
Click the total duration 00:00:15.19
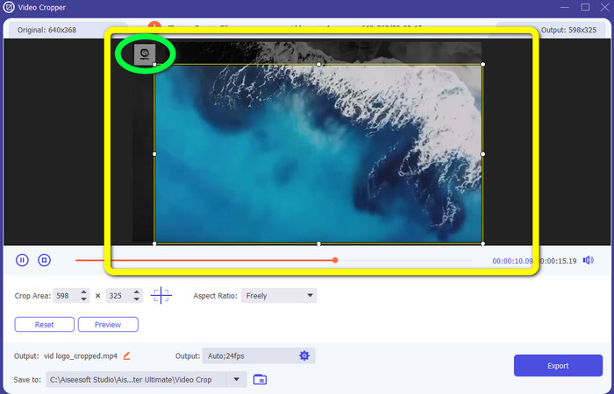(x=558, y=261)
